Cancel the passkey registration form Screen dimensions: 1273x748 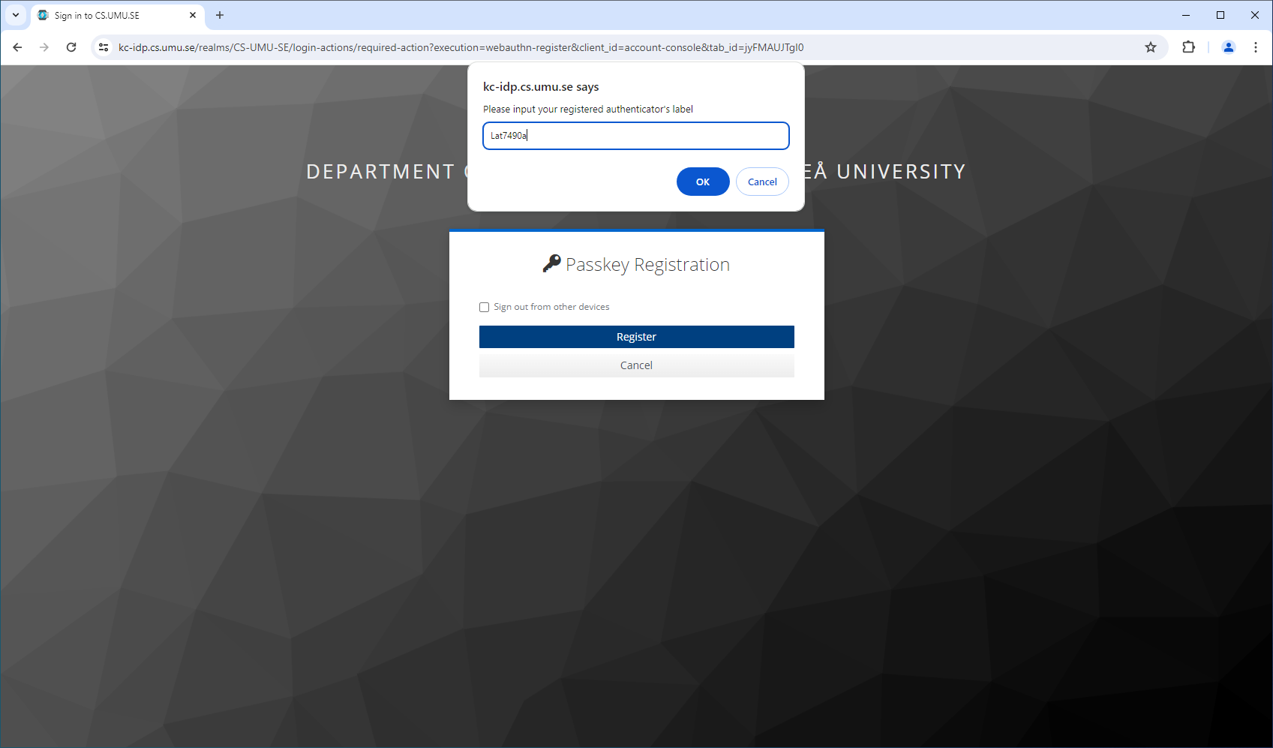click(x=636, y=365)
